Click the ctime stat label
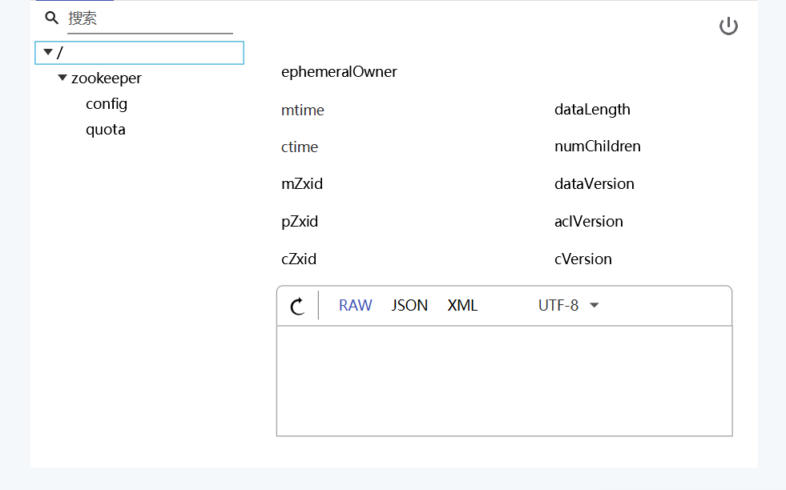This screenshot has height=490, width=786. [x=300, y=147]
